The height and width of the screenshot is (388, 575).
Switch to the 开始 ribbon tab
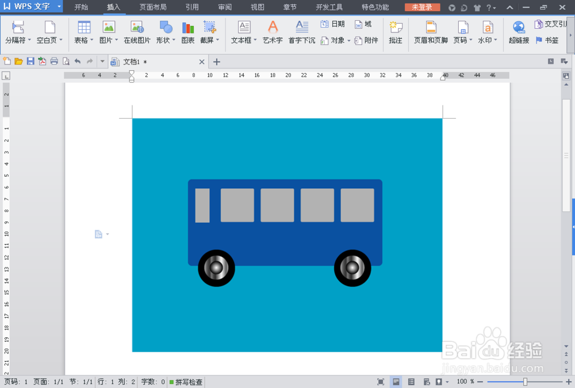[x=80, y=7]
